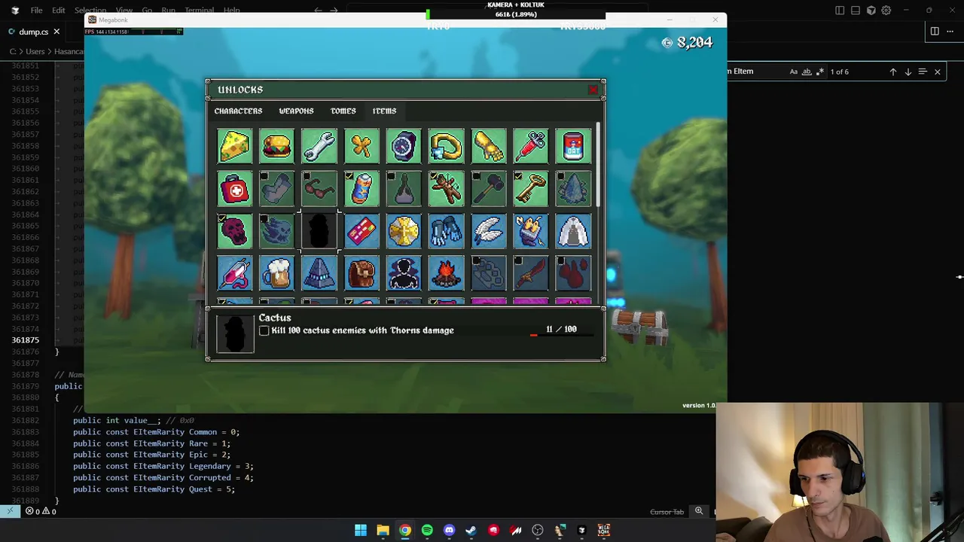
Task: Open errors and warnings status item
Action: pyautogui.click(x=41, y=511)
